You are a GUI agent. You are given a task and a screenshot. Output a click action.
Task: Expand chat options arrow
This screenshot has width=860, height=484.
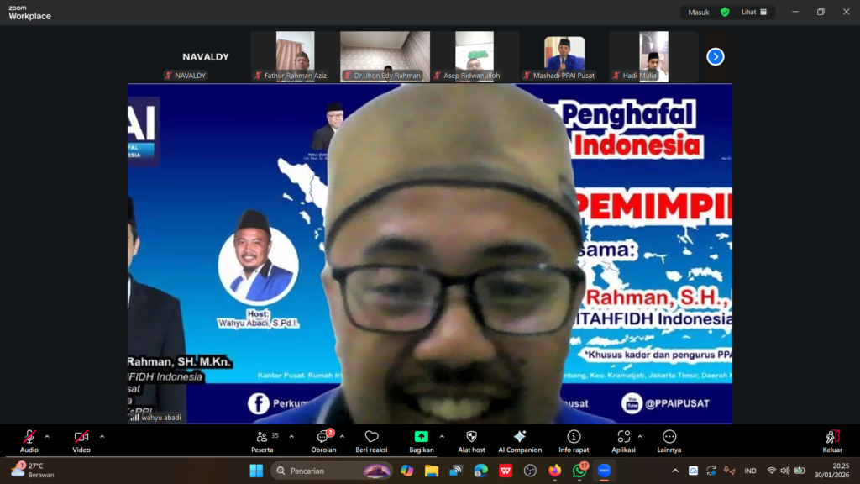343,437
